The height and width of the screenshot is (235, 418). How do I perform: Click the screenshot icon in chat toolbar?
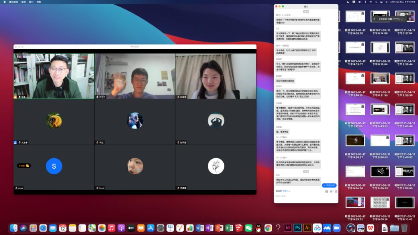(x=327, y=191)
